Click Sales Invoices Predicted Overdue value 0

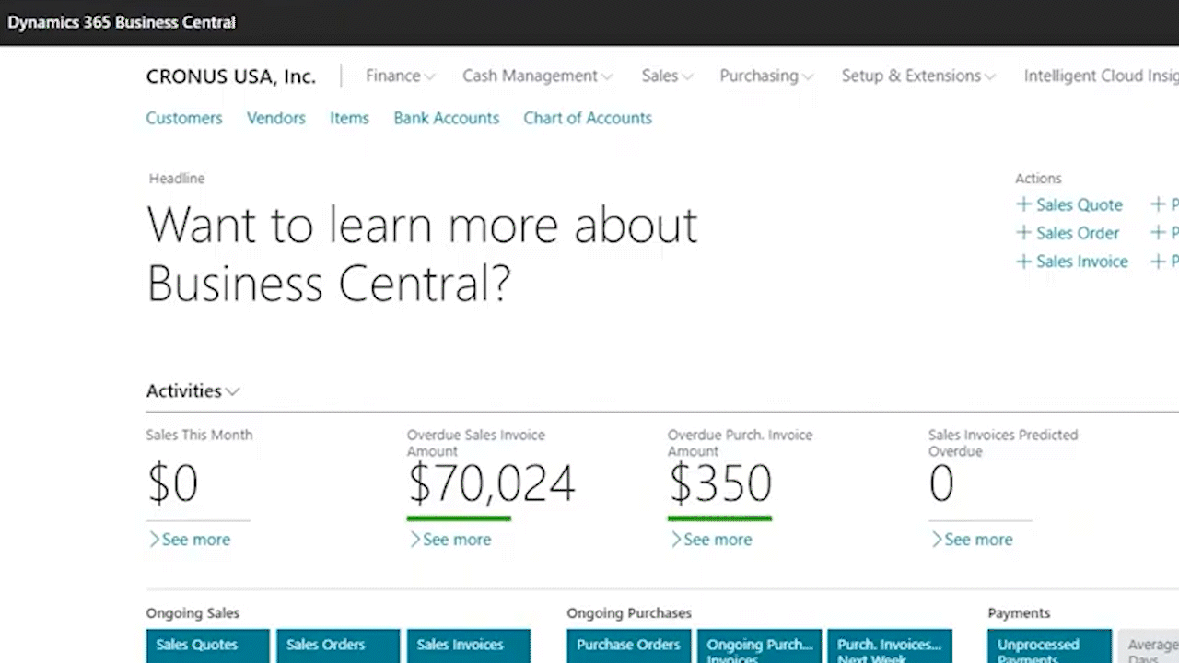[941, 483]
